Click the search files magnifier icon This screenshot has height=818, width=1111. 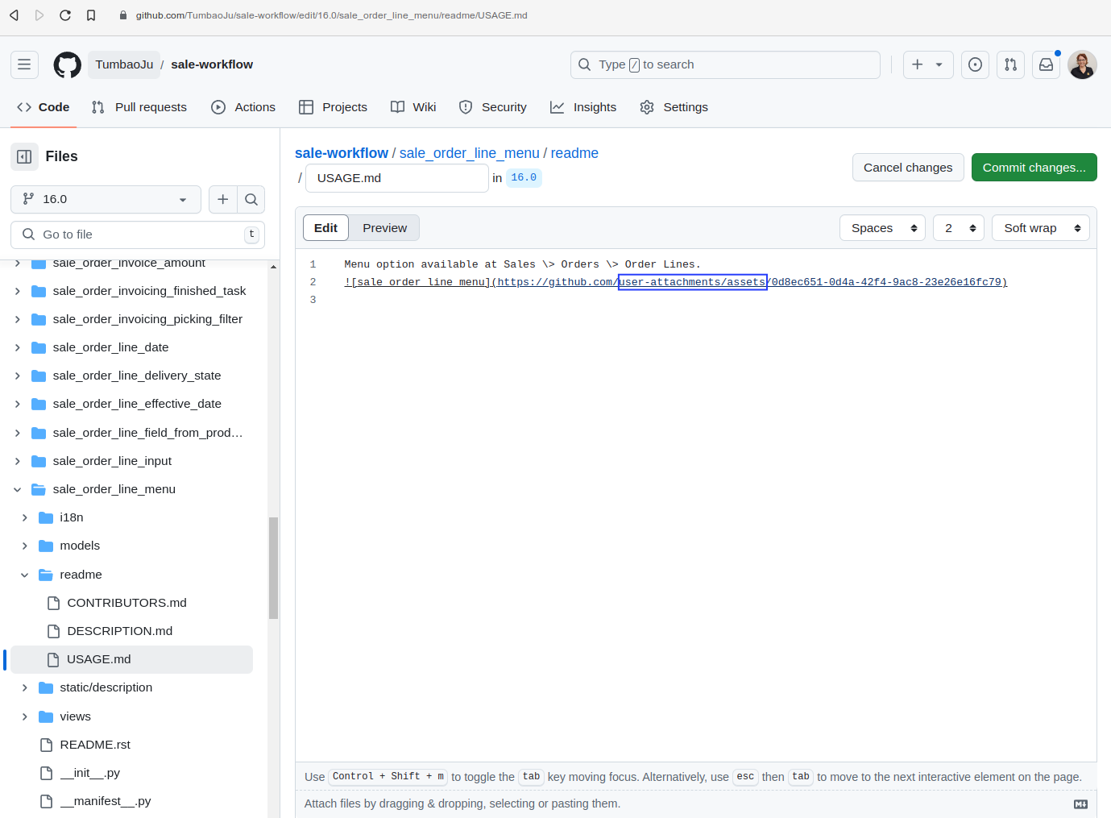pos(251,199)
